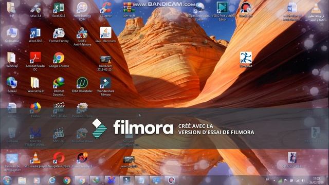Open the Bandicam desktop shortcut
The image size is (329, 185).
point(246,9)
